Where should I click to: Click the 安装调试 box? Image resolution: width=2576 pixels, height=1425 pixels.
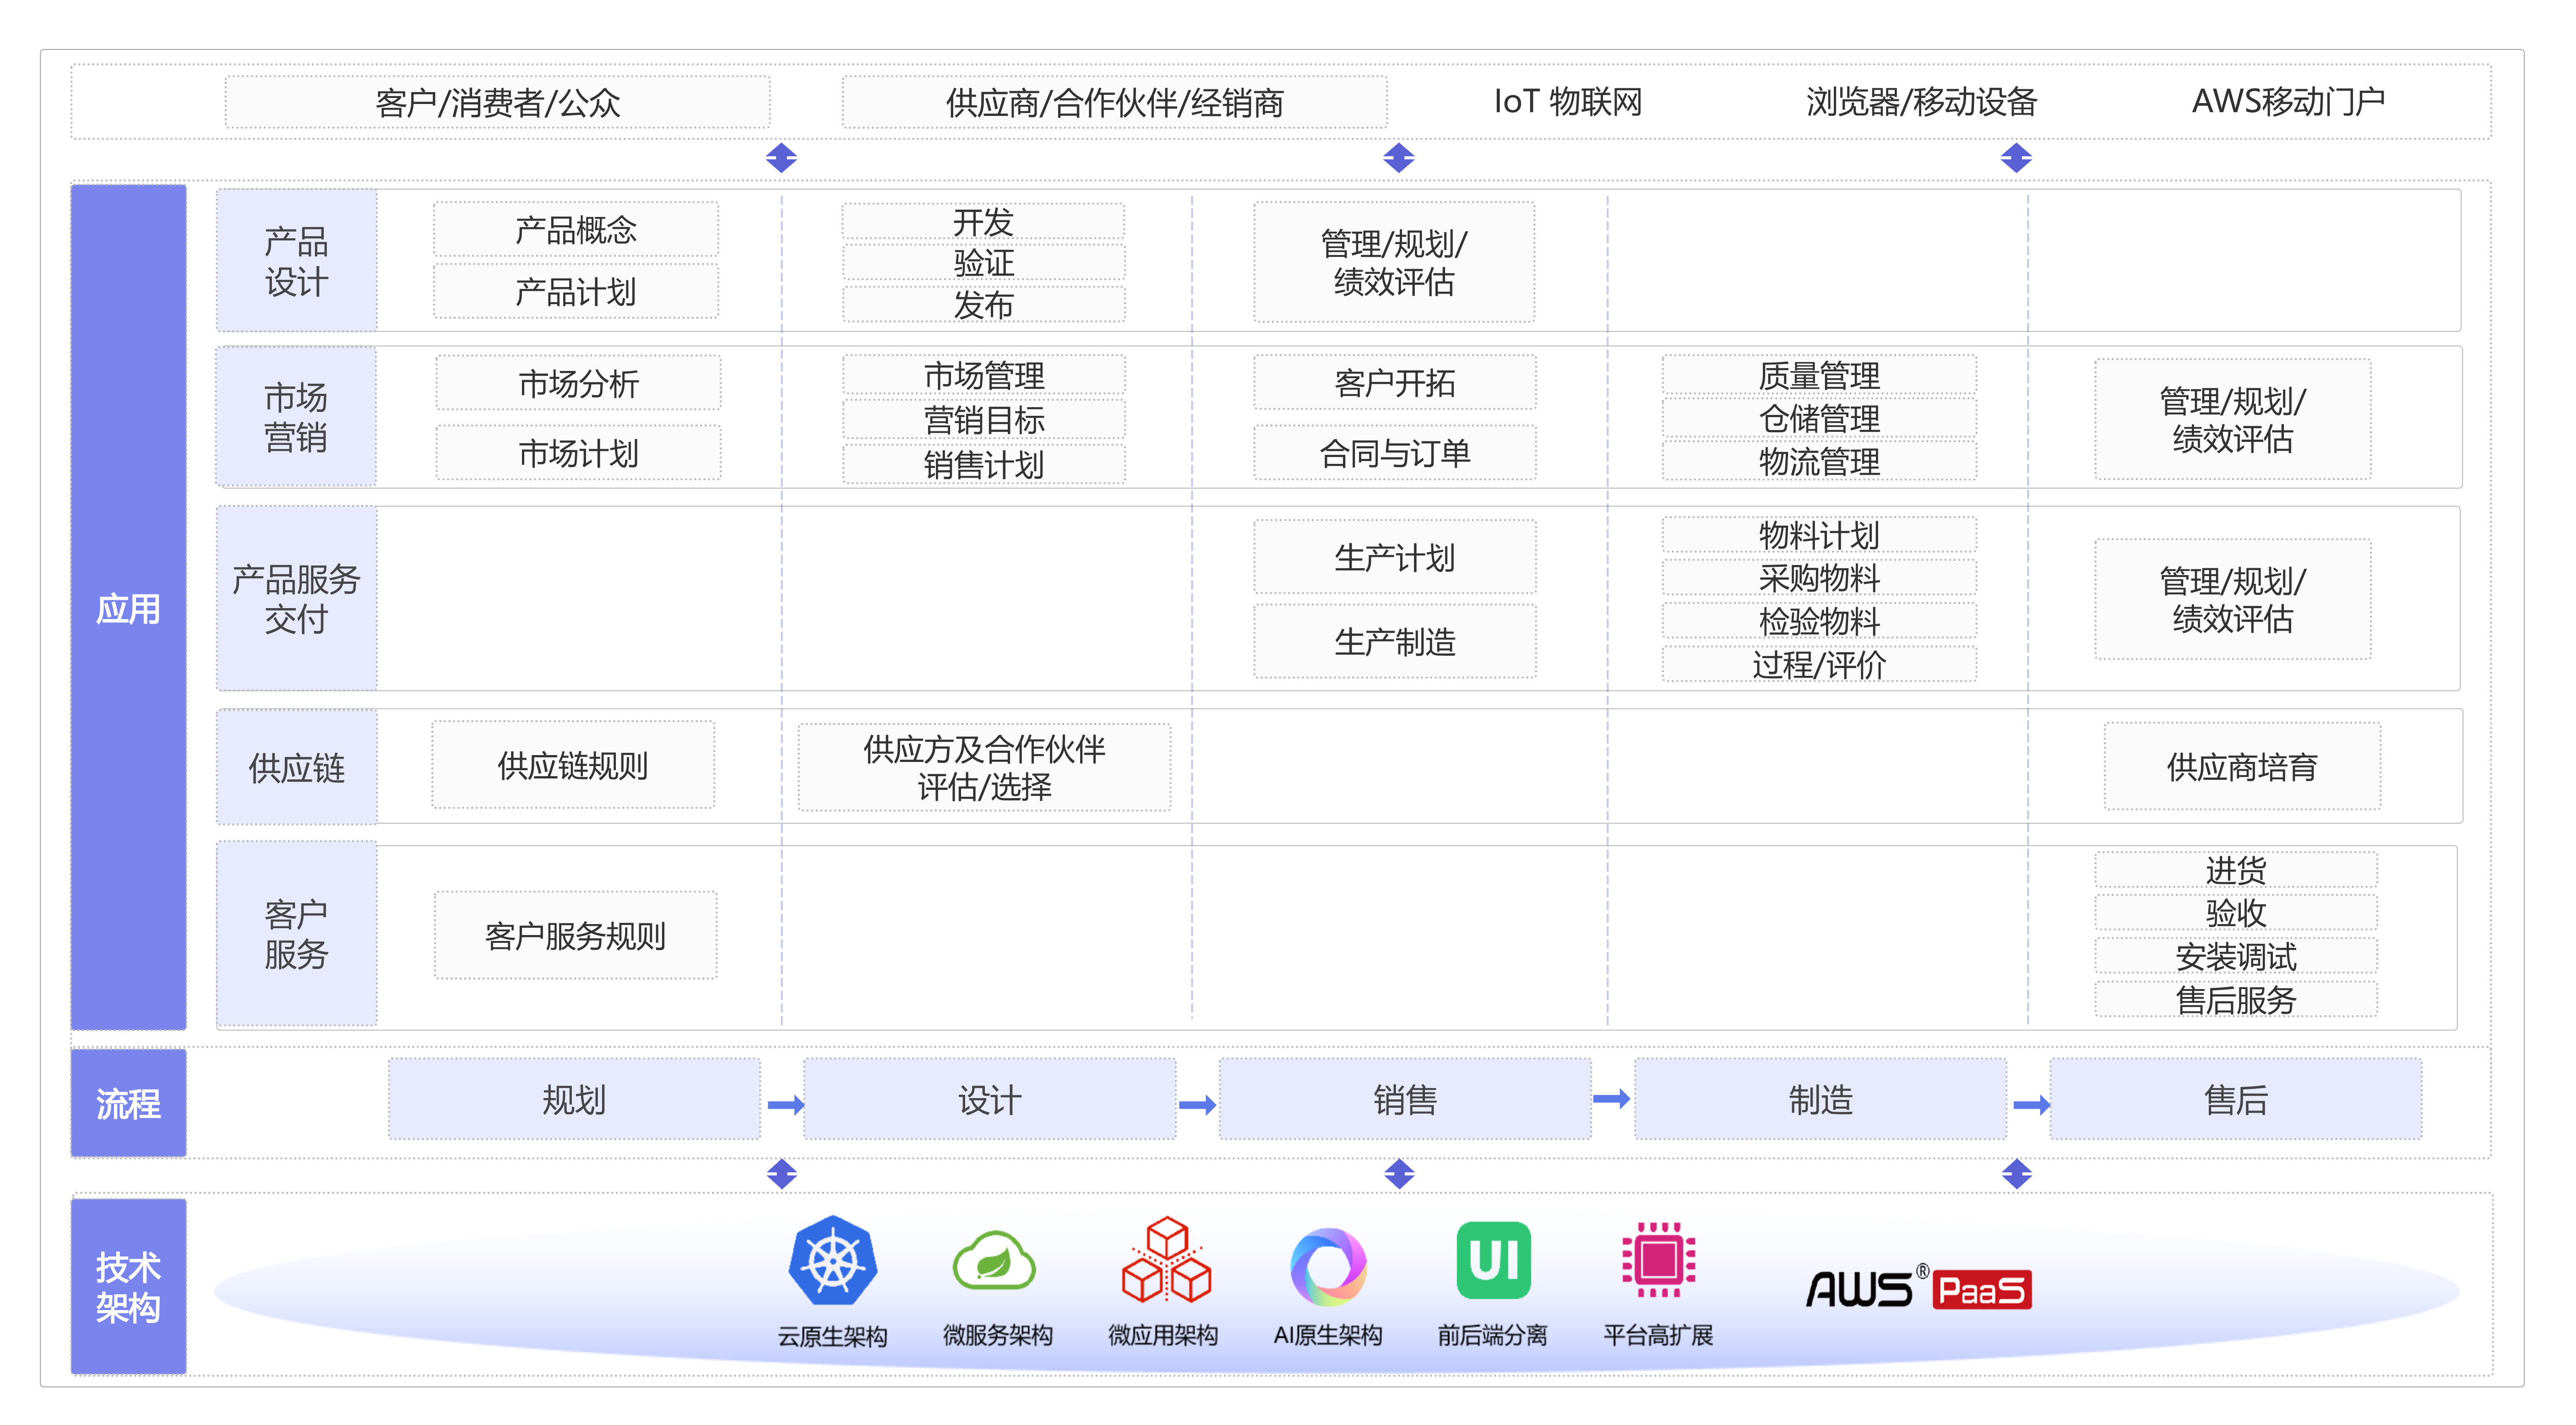pyautogui.click(x=2236, y=956)
